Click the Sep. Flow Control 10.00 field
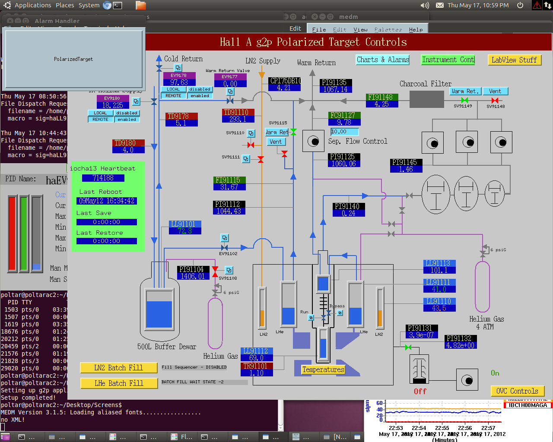The image size is (553, 442). click(x=344, y=132)
